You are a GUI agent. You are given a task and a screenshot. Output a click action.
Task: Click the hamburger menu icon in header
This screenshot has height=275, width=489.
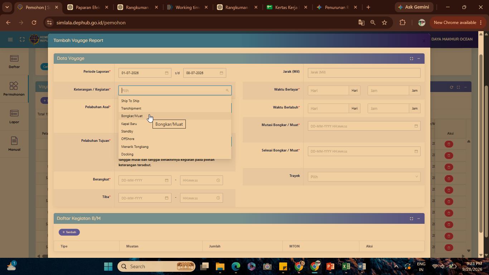10,39
